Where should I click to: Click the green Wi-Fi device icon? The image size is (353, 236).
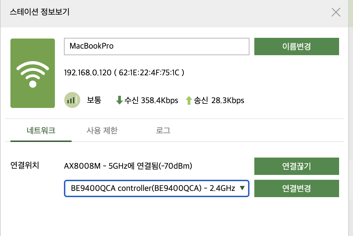point(33,73)
